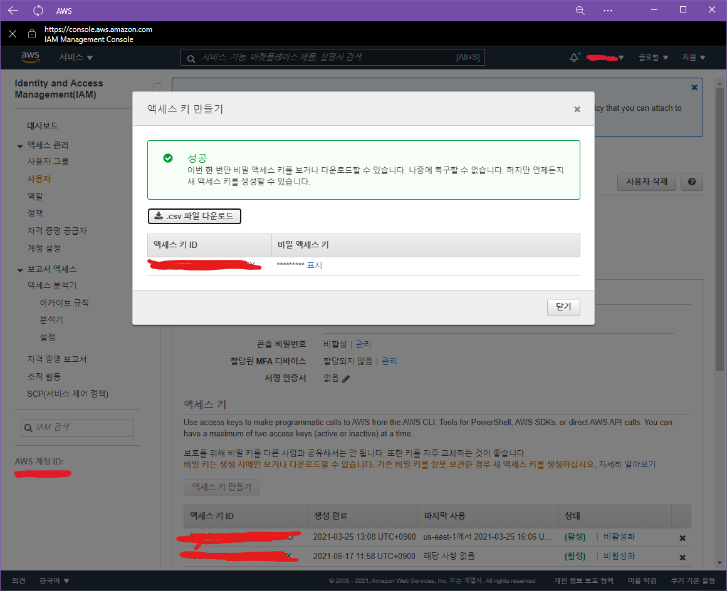Screen dimensions: 727x591
Task: Open the 지원 support dropdown
Action: click(694, 58)
